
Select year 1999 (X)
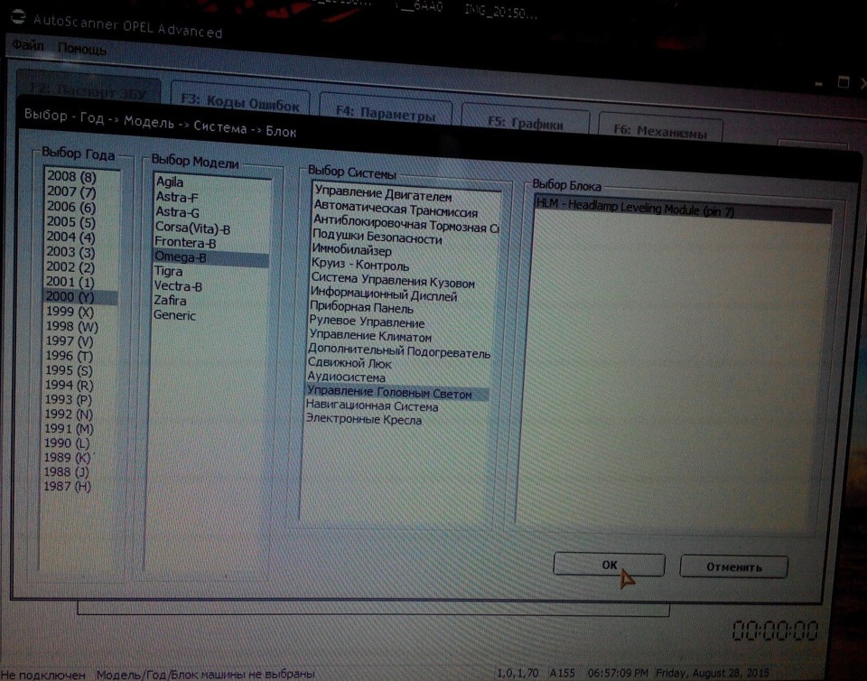click(70, 312)
